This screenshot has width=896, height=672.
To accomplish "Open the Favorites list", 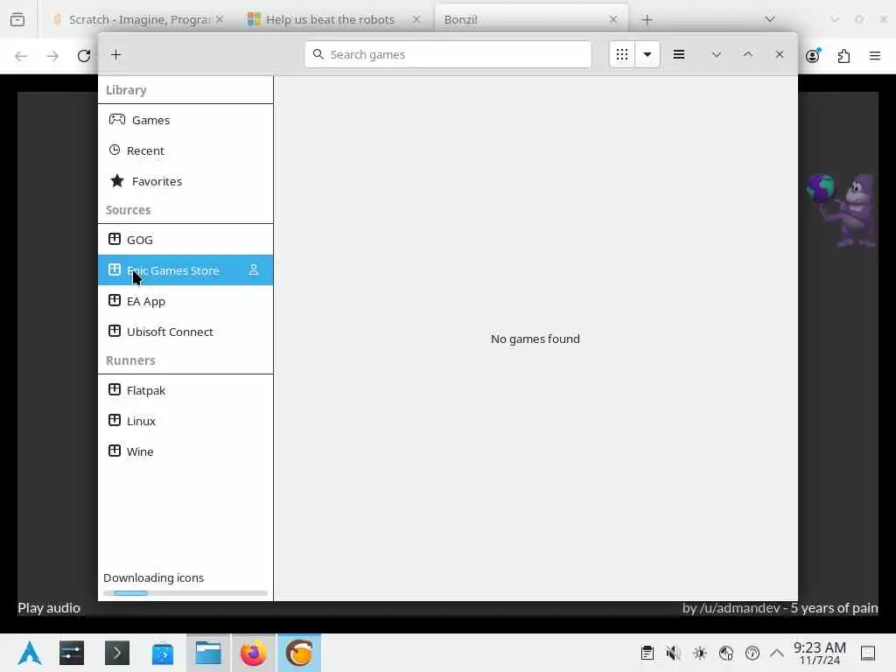I will coord(185,181).
